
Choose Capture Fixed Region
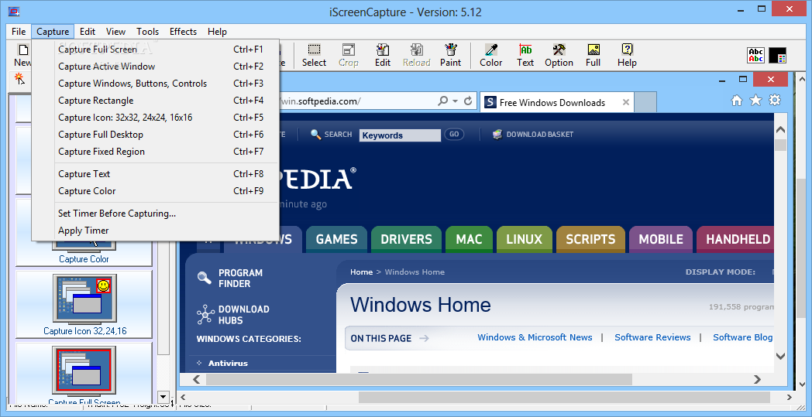click(x=156, y=152)
